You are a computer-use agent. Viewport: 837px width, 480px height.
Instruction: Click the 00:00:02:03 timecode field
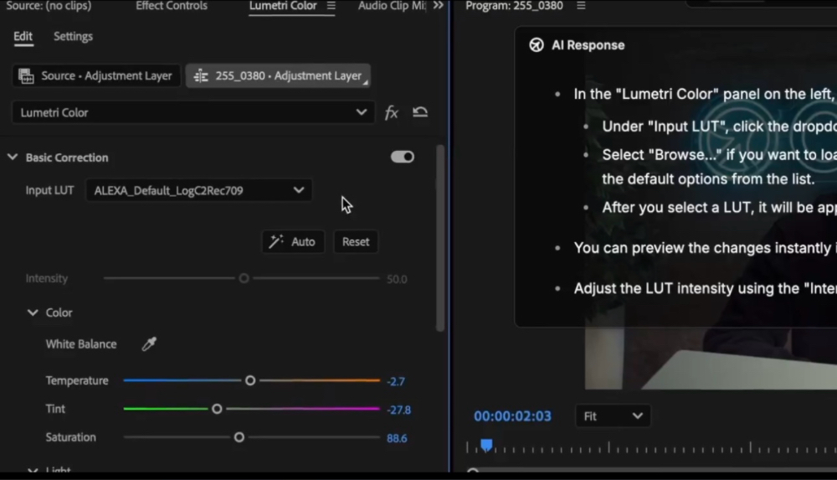(x=512, y=416)
